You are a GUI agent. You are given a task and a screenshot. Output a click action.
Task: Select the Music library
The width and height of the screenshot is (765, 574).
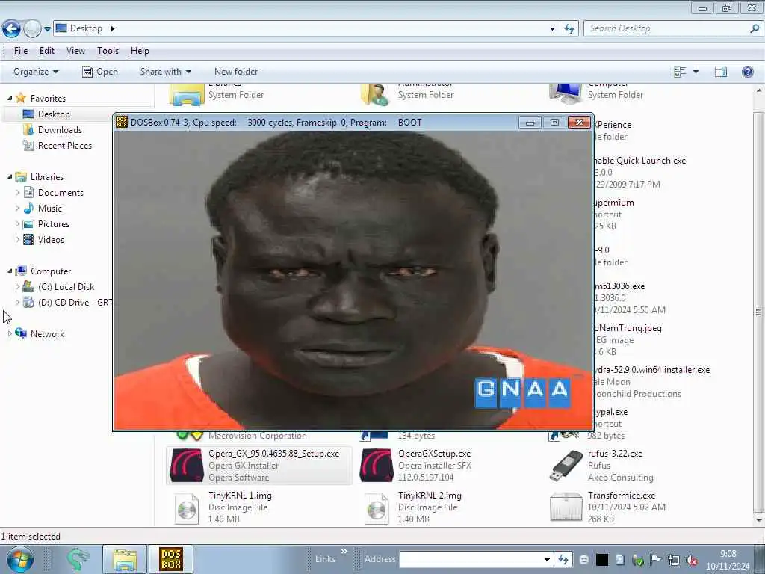[50, 209]
